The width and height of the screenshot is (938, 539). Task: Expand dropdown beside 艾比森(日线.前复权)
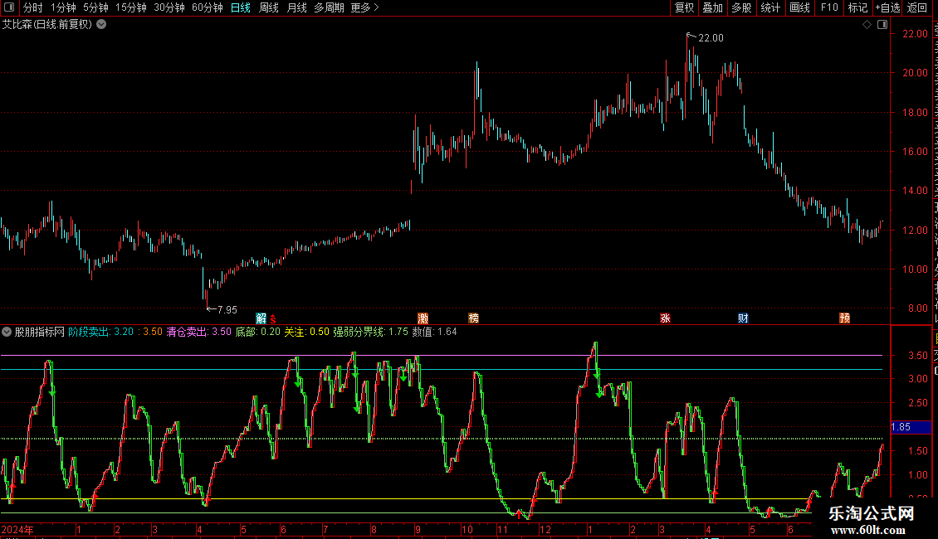coord(102,25)
